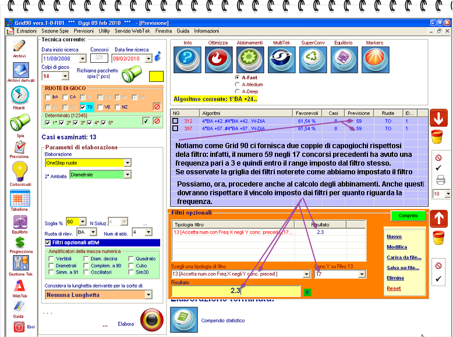Click the Esci power icon
The width and height of the screenshot is (453, 337).
tap(19, 327)
